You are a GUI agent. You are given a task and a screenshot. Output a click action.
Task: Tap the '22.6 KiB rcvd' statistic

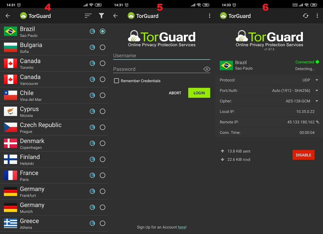click(239, 159)
